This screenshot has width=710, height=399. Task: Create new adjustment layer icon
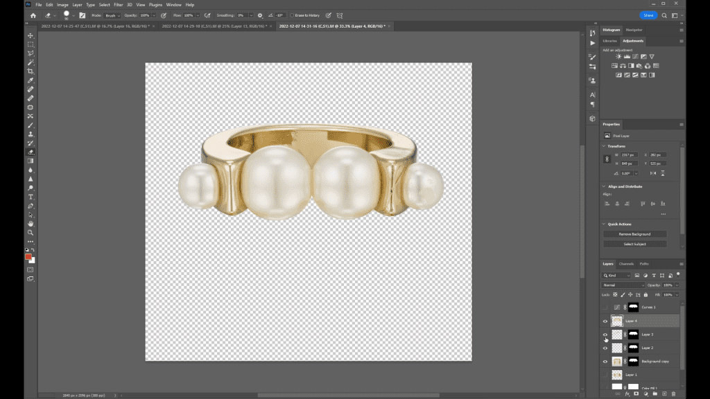[x=646, y=394]
